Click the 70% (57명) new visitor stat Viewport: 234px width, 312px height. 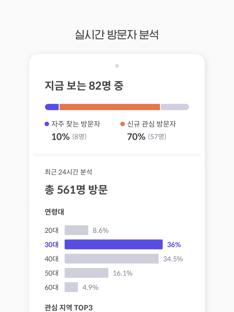147,137
